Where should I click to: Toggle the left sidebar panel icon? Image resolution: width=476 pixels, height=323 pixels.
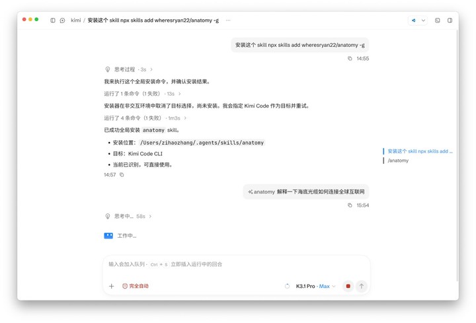click(x=53, y=20)
